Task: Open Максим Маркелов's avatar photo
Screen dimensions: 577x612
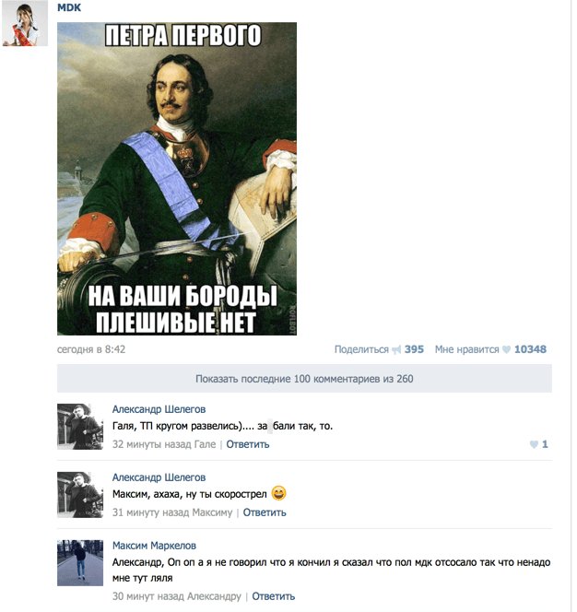Action: coord(80,563)
